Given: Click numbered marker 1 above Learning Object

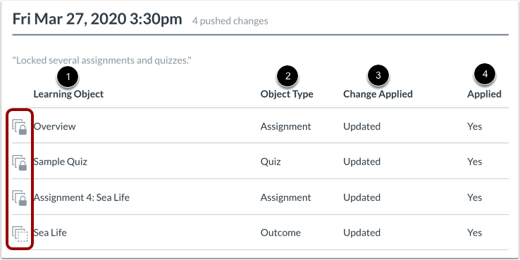Looking at the screenshot, I should point(68,77).
